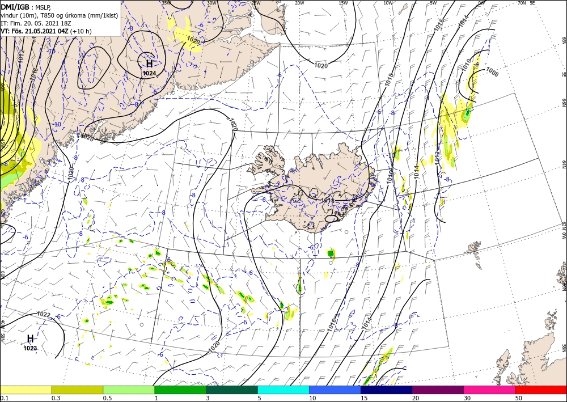The height and width of the screenshot is (402, 567).
Task: Click the '20W' longitude label
Action: (x=299, y=3)
